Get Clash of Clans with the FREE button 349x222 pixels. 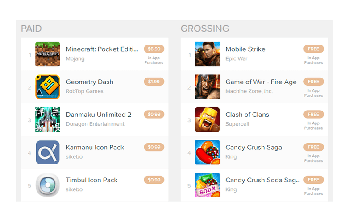pyautogui.click(x=314, y=114)
